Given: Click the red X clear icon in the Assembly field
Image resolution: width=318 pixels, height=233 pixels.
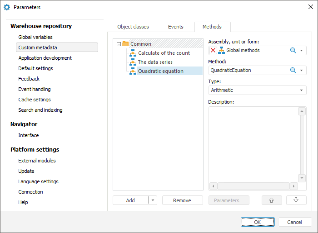Looking at the screenshot, I should tap(213, 50).
